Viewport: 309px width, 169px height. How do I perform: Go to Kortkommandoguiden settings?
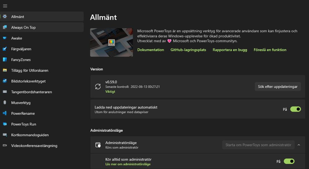click(30, 135)
